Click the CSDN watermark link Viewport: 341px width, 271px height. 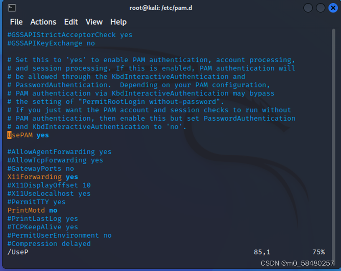297,263
